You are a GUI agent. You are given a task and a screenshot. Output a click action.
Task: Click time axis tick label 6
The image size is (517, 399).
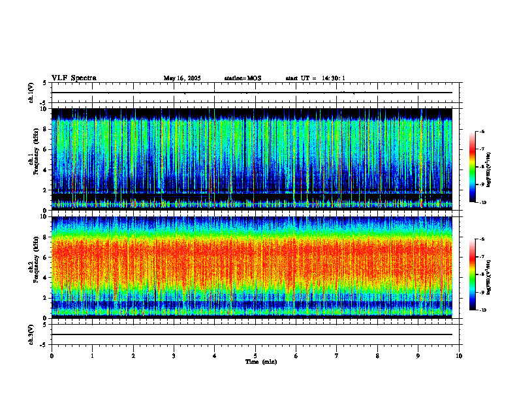click(x=296, y=356)
